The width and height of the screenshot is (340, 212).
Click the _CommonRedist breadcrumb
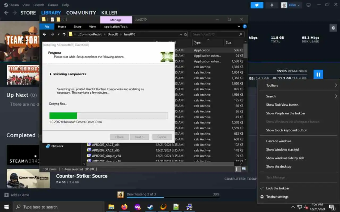pyautogui.click(x=90, y=34)
